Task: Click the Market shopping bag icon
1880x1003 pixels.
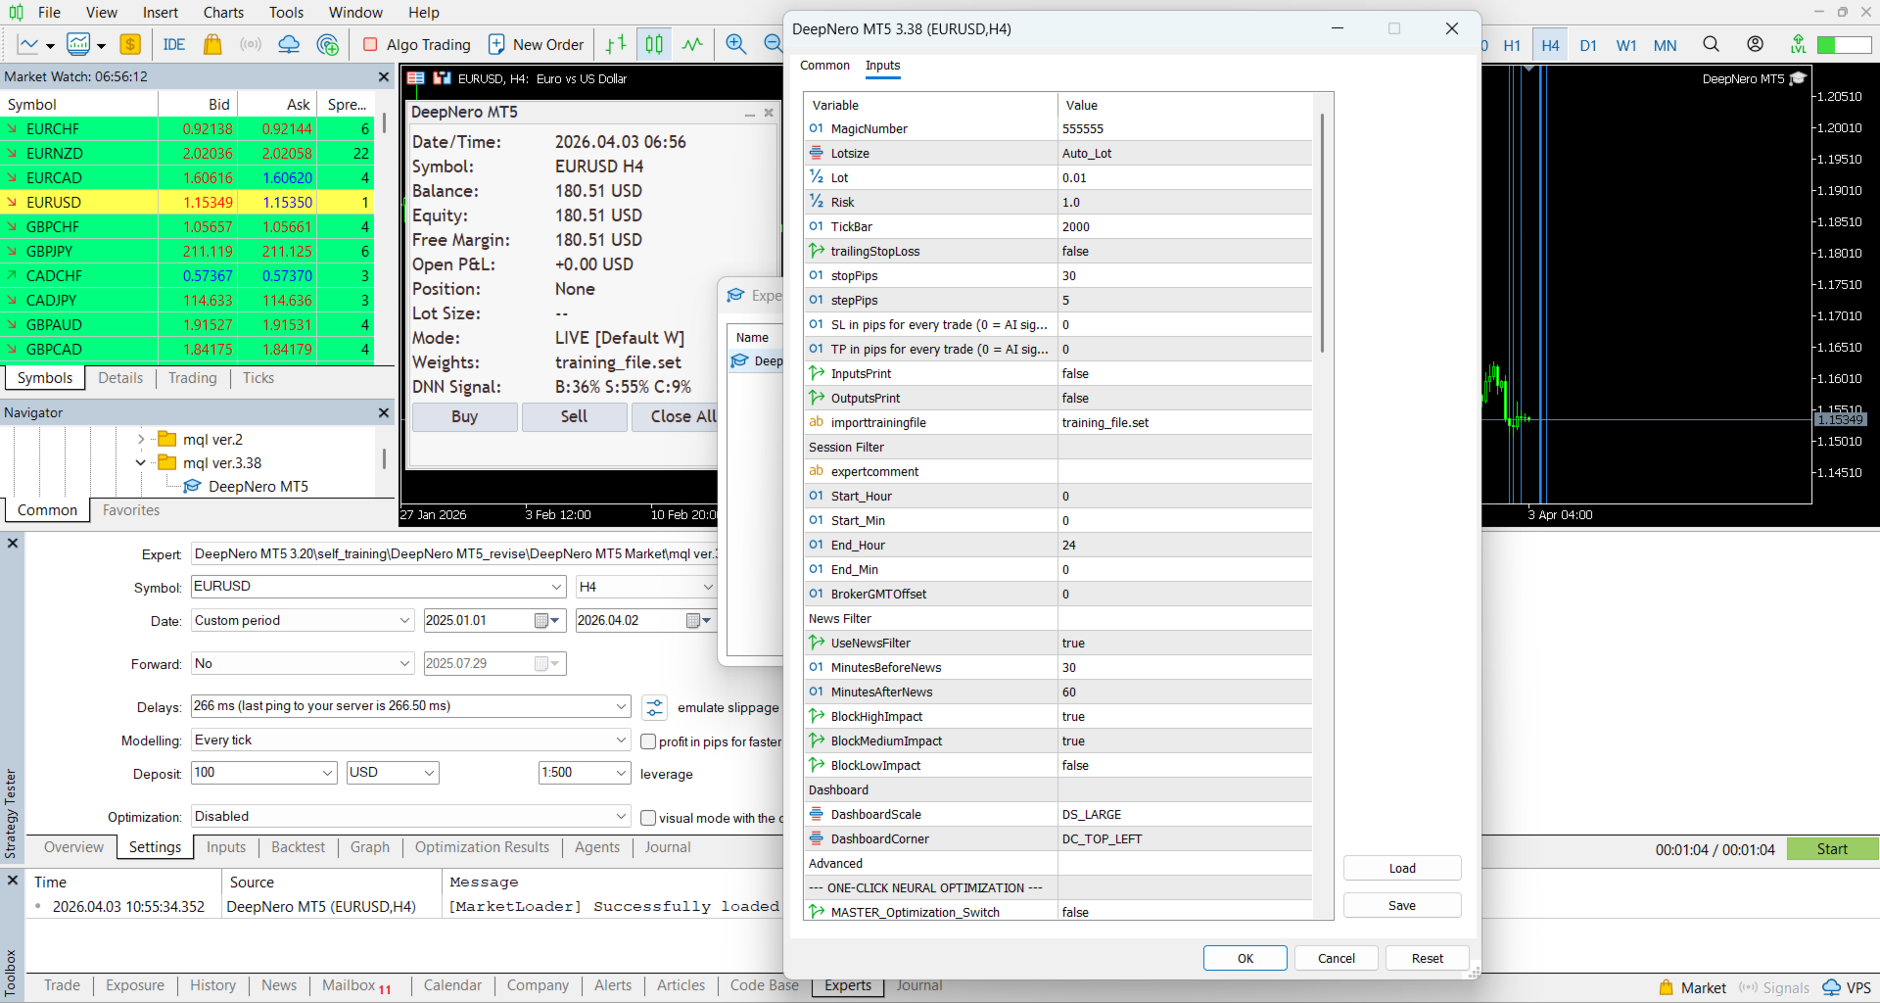Action: [212, 44]
